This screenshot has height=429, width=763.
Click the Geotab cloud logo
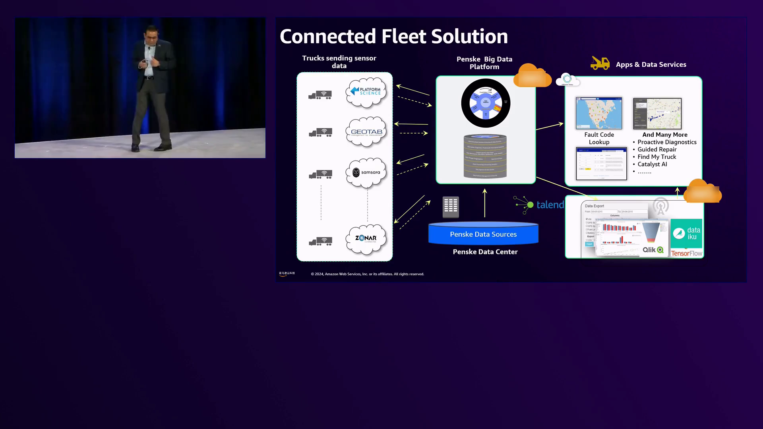click(366, 132)
